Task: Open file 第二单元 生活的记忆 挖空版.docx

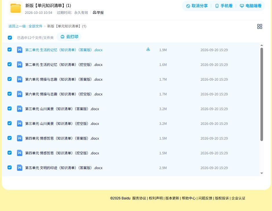Action: click(64, 65)
